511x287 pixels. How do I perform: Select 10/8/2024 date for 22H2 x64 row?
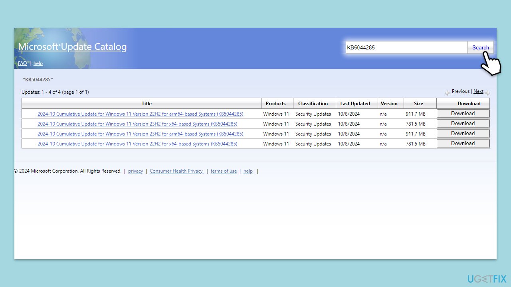(349, 144)
